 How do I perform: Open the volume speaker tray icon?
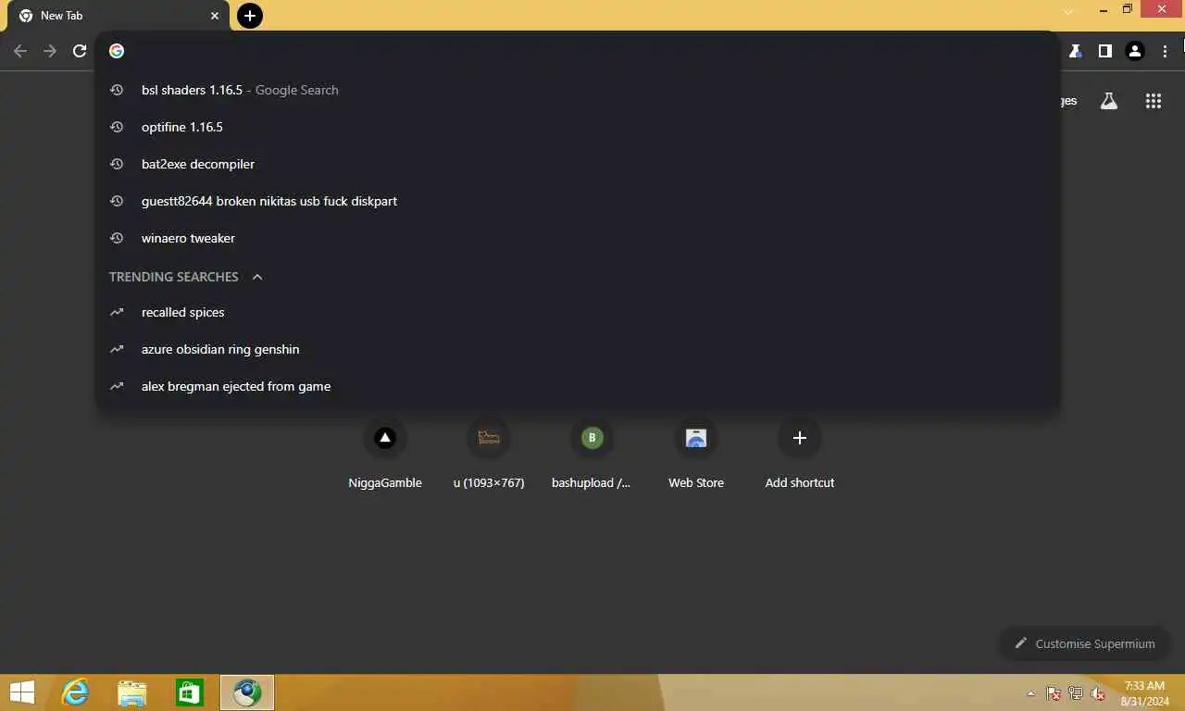(1098, 693)
